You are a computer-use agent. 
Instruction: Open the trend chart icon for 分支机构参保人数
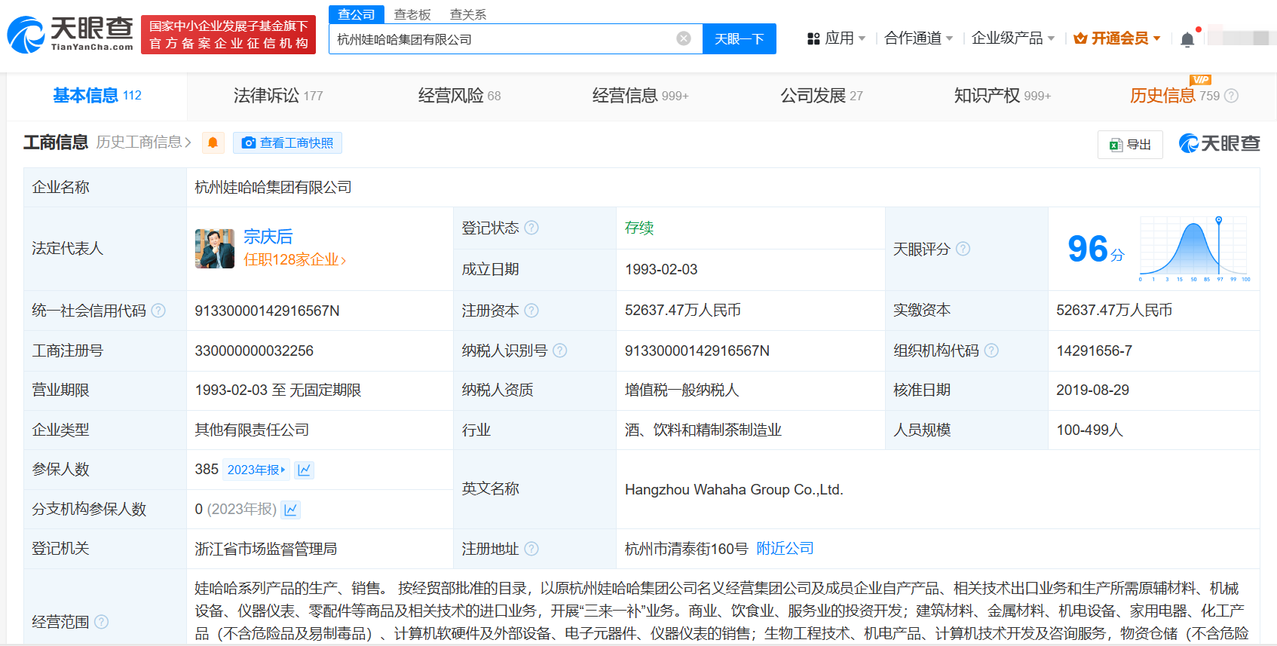pyautogui.click(x=290, y=510)
